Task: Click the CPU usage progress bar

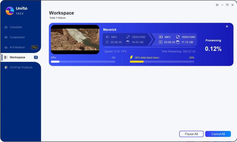Action: [x=83, y=62]
